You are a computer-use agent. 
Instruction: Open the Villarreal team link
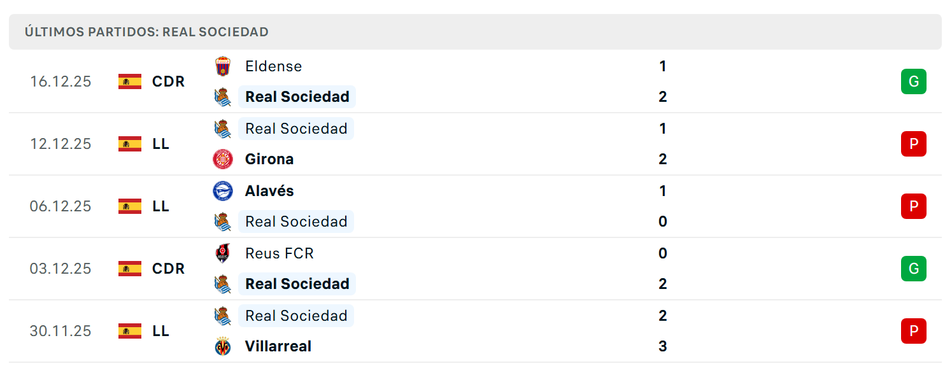(278, 346)
